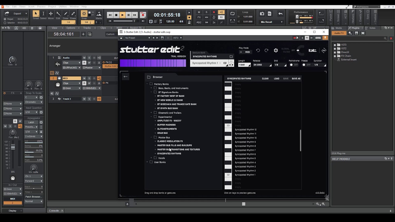The image size is (395, 222).
Task: Choose the Select tool
Action: click(x=43, y=14)
